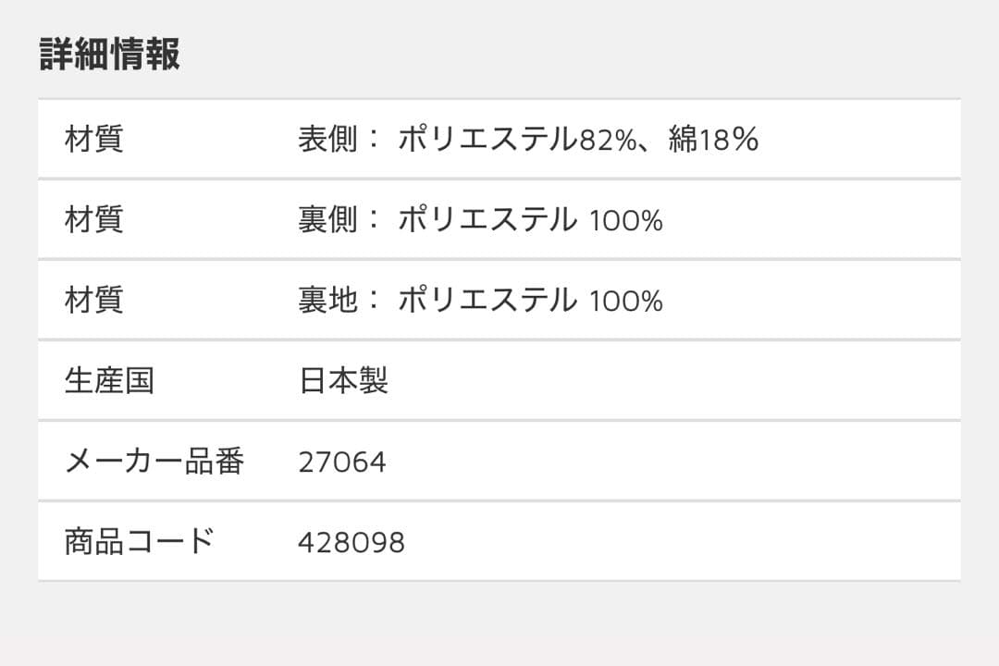
Task: Click the メーカー品番 label
Action: click(154, 461)
